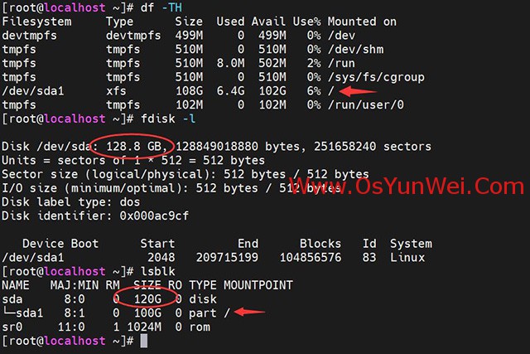Click '128849018880 bytes' value
The image size is (530, 354).
coord(238,147)
